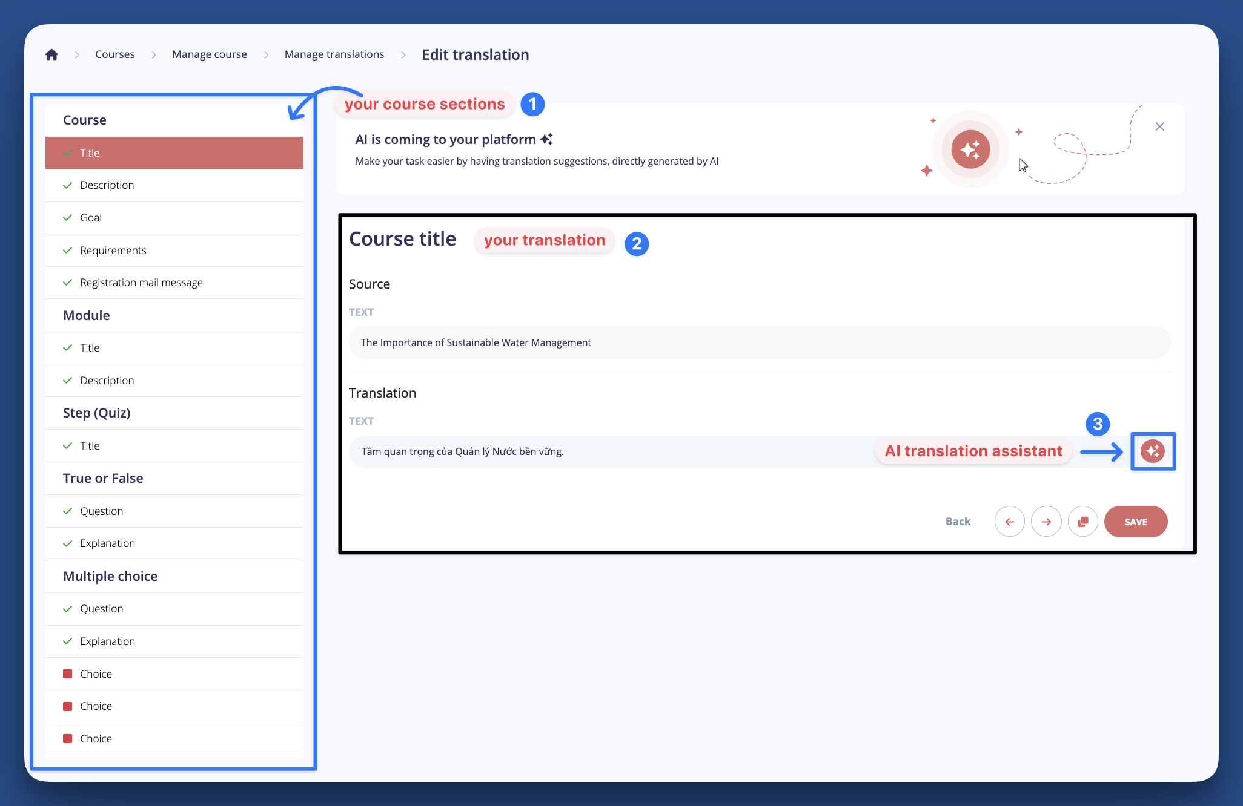
Task: Click the SAVE button
Action: 1135,522
